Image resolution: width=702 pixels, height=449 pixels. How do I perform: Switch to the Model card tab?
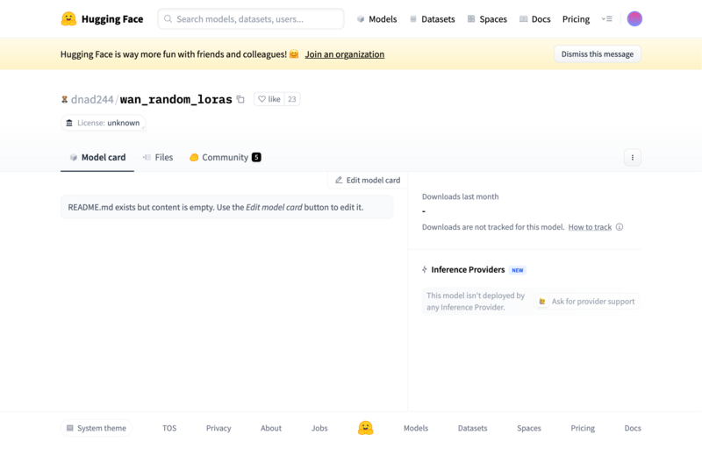(x=97, y=158)
